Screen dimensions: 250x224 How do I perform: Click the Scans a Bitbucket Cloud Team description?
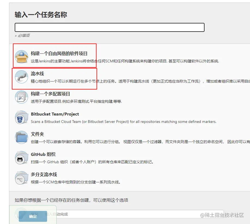[x=124, y=122]
